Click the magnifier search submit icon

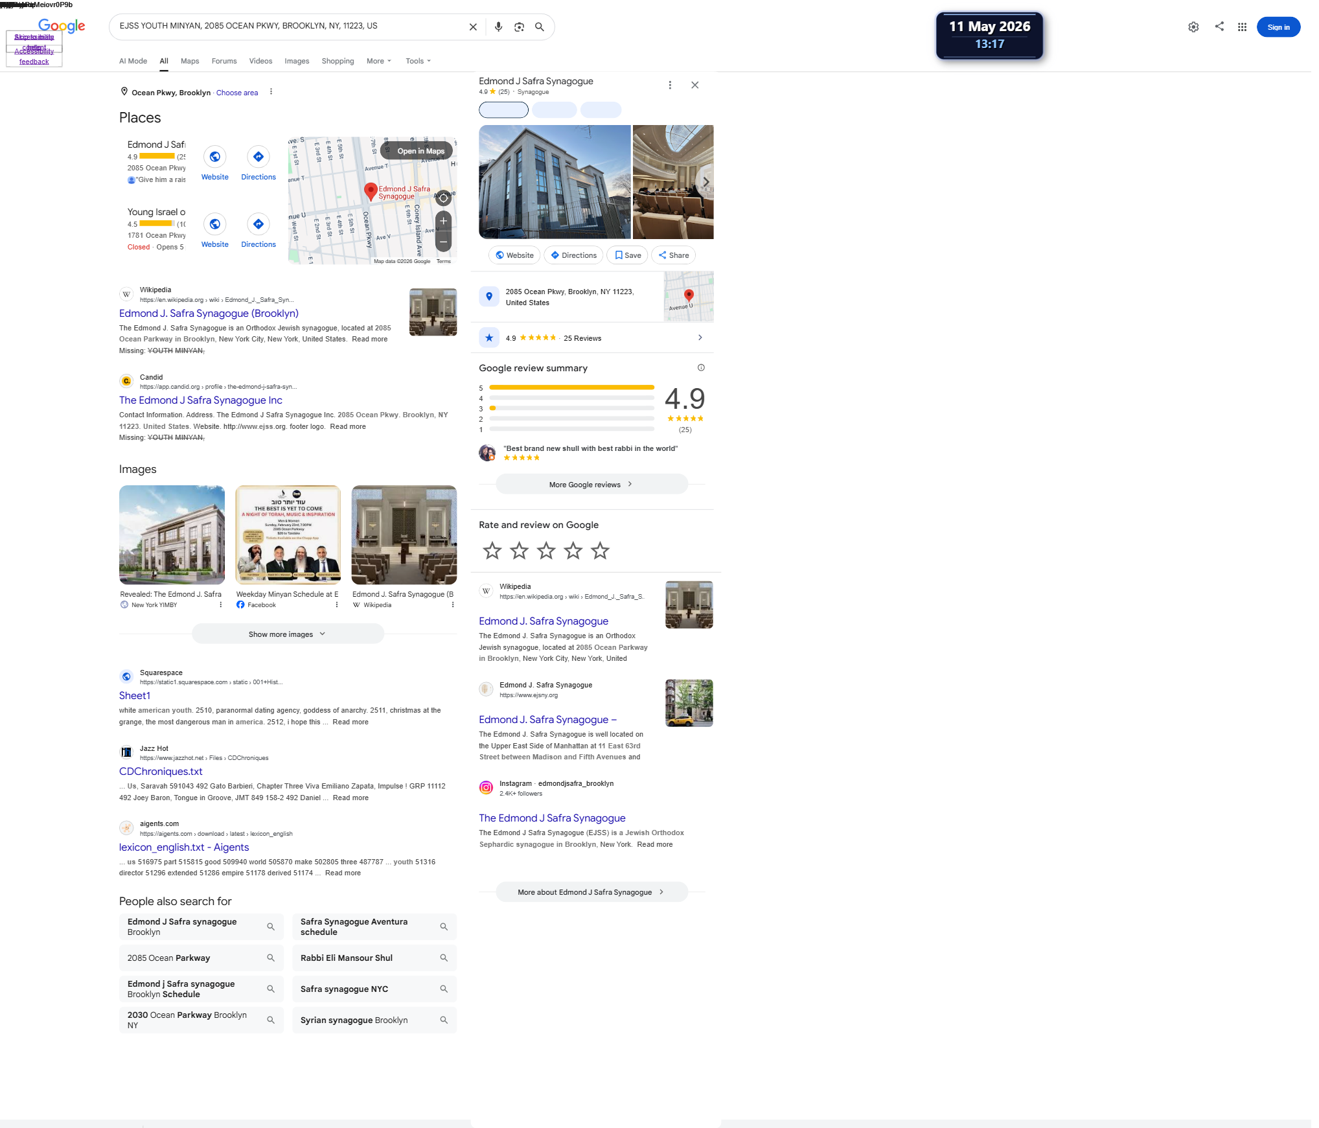[x=540, y=27]
